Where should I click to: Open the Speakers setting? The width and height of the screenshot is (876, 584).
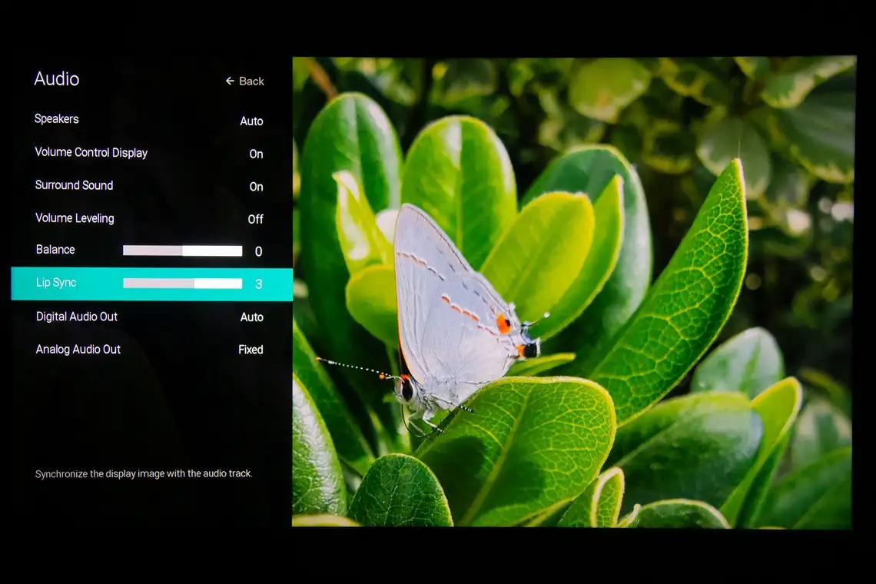coord(56,119)
